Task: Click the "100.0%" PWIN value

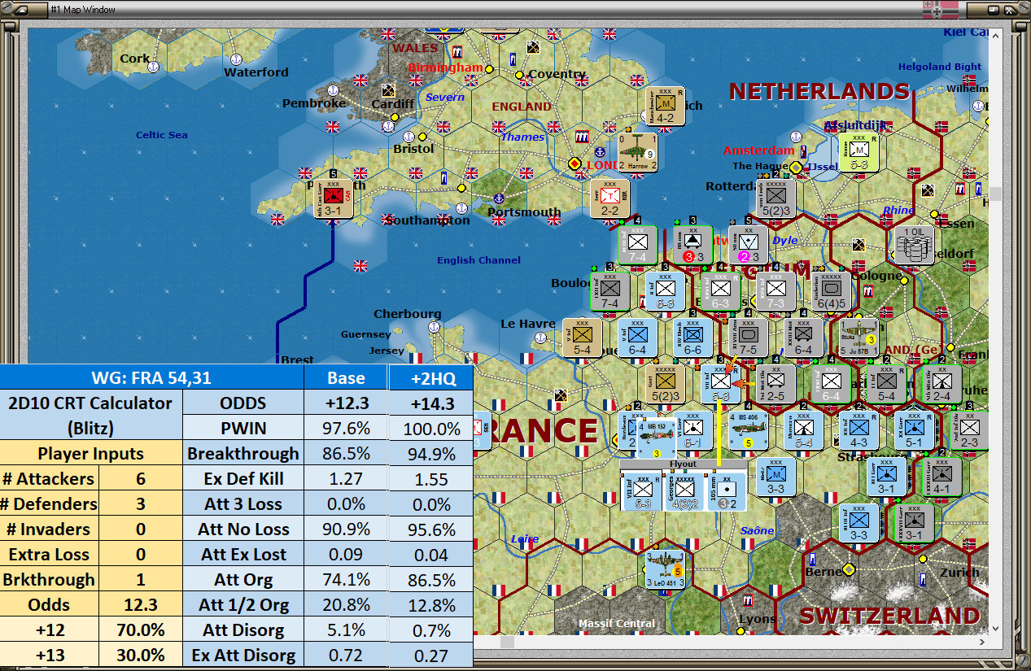Action: pyautogui.click(x=431, y=429)
